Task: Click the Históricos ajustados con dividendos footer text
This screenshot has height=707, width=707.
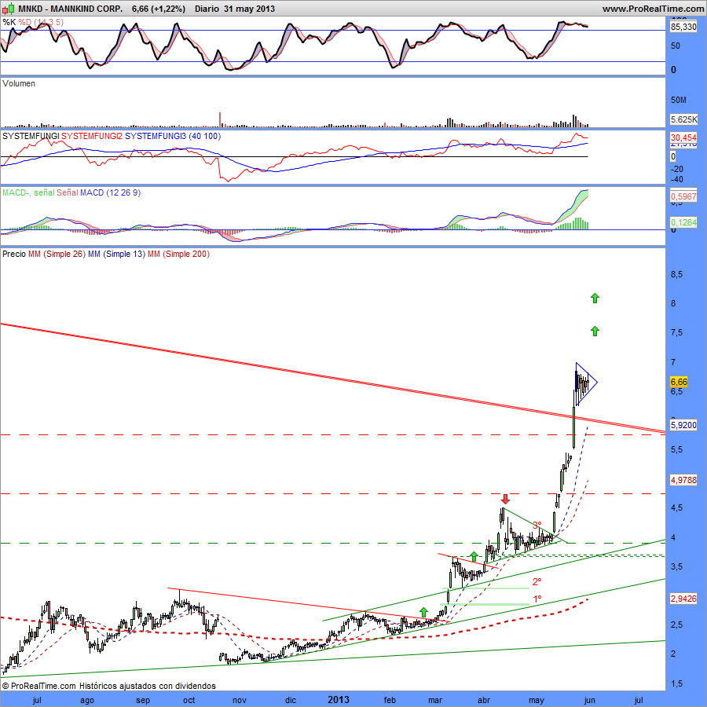Action: point(148,686)
